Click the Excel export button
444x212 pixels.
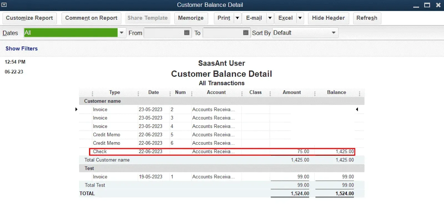coord(286,18)
